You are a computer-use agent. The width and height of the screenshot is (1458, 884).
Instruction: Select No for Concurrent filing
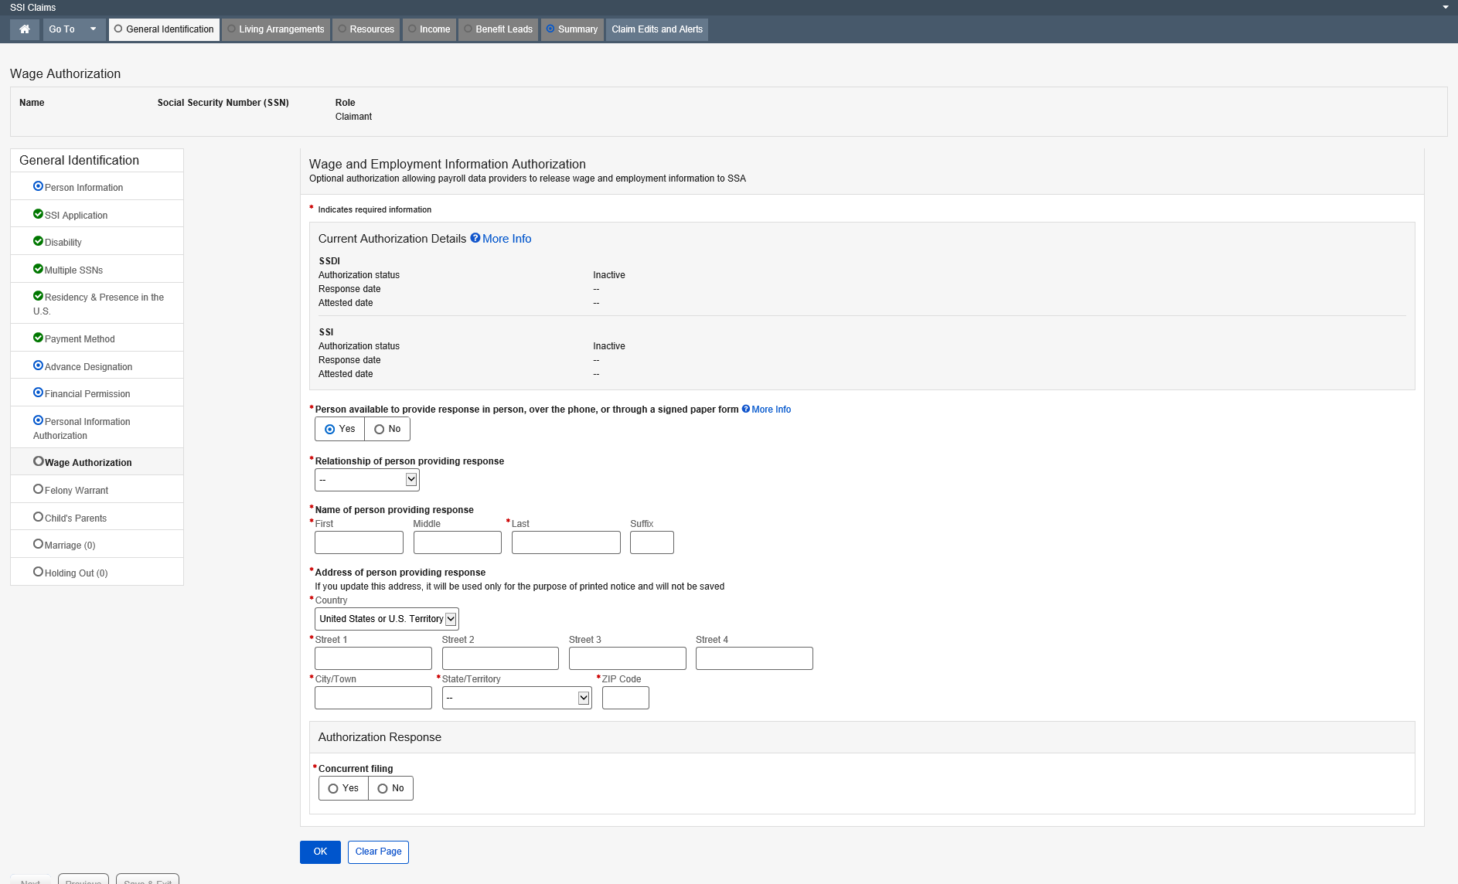[390, 788]
